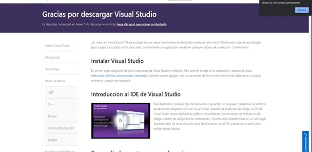The height and width of the screenshot is (152, 312).
Task: Click 'haga clic aquí para volver a intentarlo' link
Action: click(141, 24)
